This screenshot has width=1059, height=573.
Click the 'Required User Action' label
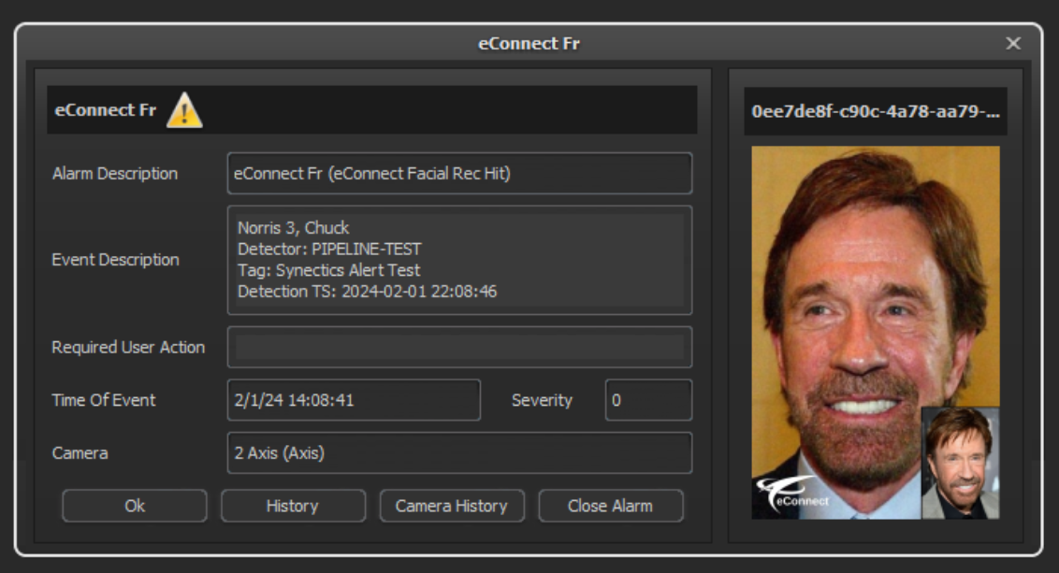(x=128, y=347)
